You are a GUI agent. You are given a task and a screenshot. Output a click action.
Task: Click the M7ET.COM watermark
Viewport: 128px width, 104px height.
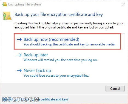click(21, 99)
